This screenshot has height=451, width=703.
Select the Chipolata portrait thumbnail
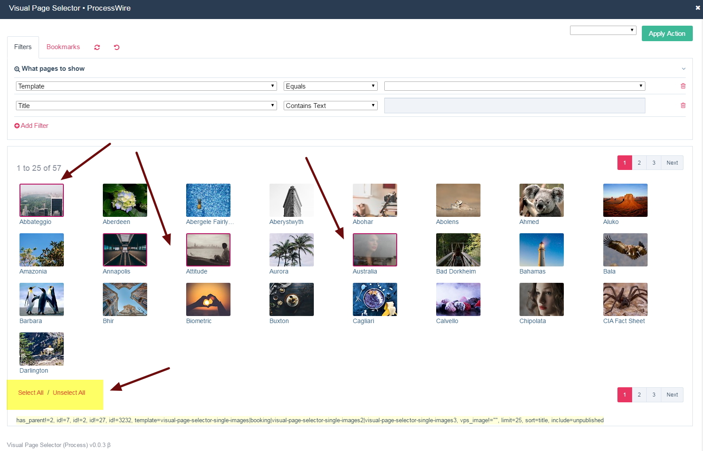point(542,299)
